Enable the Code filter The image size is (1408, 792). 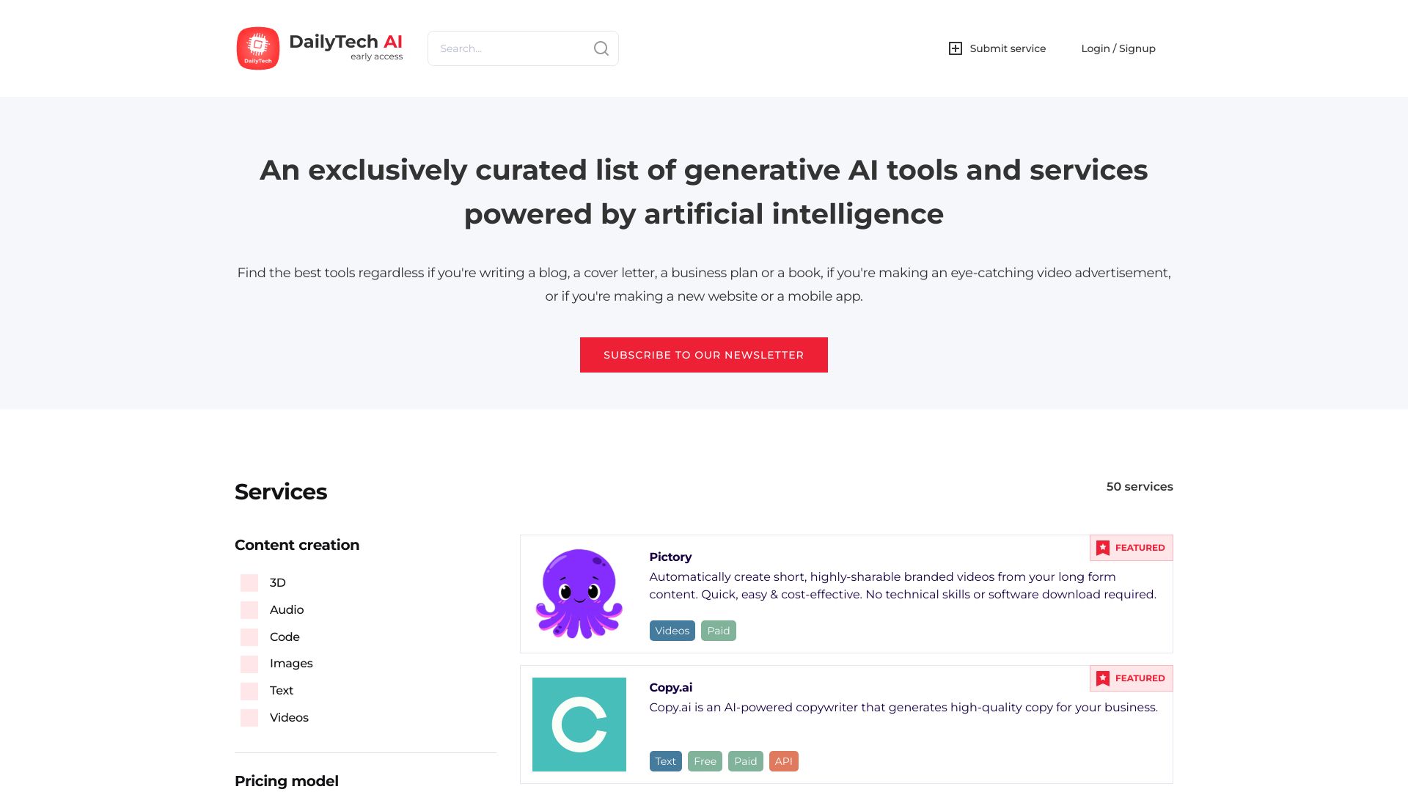pos(249,637)
